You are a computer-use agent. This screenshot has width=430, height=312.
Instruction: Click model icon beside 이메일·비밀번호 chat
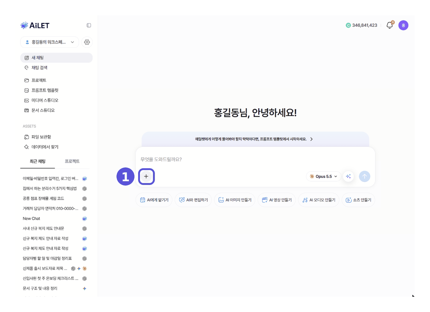pos(85,179)
